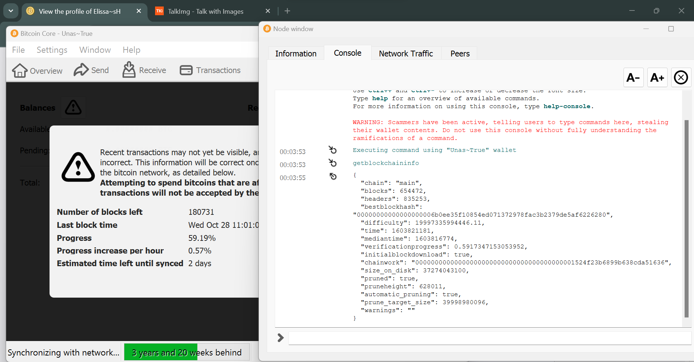Image resolution: width=694 pixels, height=362 pixels.
Task: Click the Synchronizing with network status text
Action: (64, 353)
